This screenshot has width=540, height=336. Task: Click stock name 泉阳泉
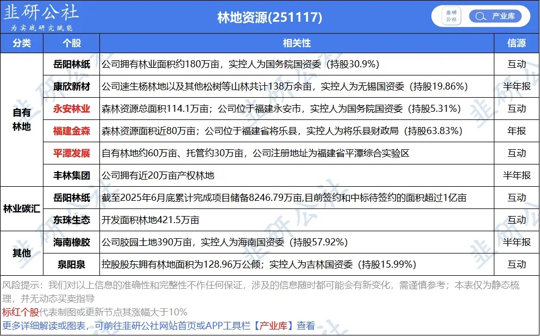(72, 264)
